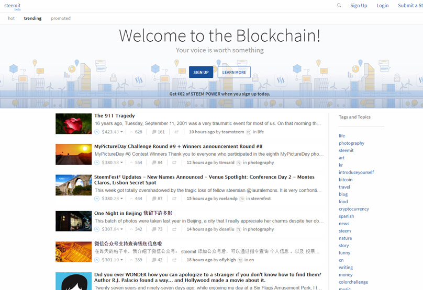Open the Did you ever WONDER post title
423x290 pixels.
click(x=208, y=277)
